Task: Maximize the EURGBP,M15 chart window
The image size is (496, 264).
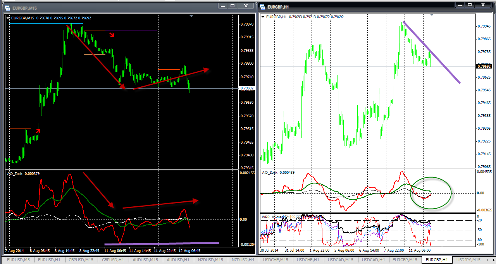Action: [x=232, y=5]
